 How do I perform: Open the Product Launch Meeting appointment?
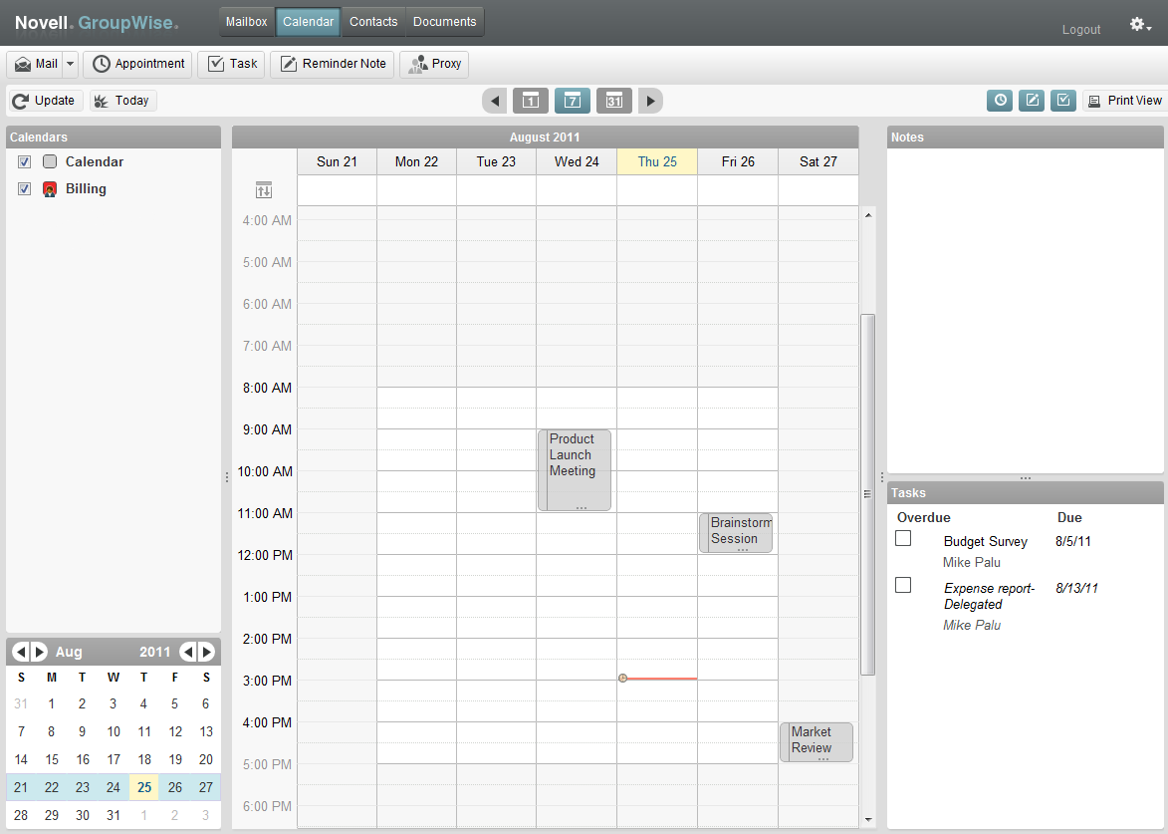coord(574,466)
